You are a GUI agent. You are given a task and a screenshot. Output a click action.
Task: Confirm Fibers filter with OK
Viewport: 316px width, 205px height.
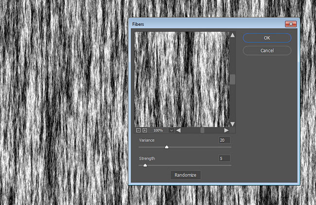[267, 38]
